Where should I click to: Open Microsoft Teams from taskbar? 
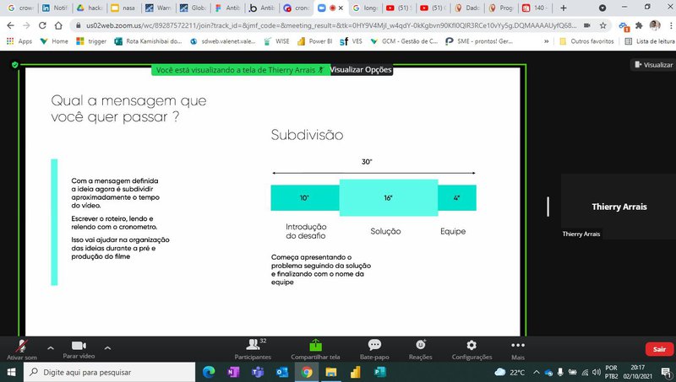(258, 372)
